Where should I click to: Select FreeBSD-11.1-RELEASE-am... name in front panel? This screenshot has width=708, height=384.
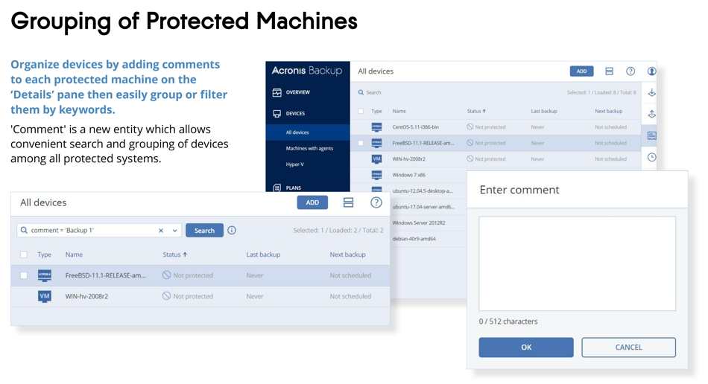click(x=106, y=275)
